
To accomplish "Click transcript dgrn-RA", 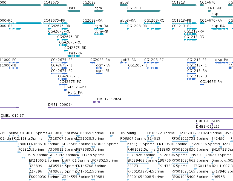I will [101, 26].
